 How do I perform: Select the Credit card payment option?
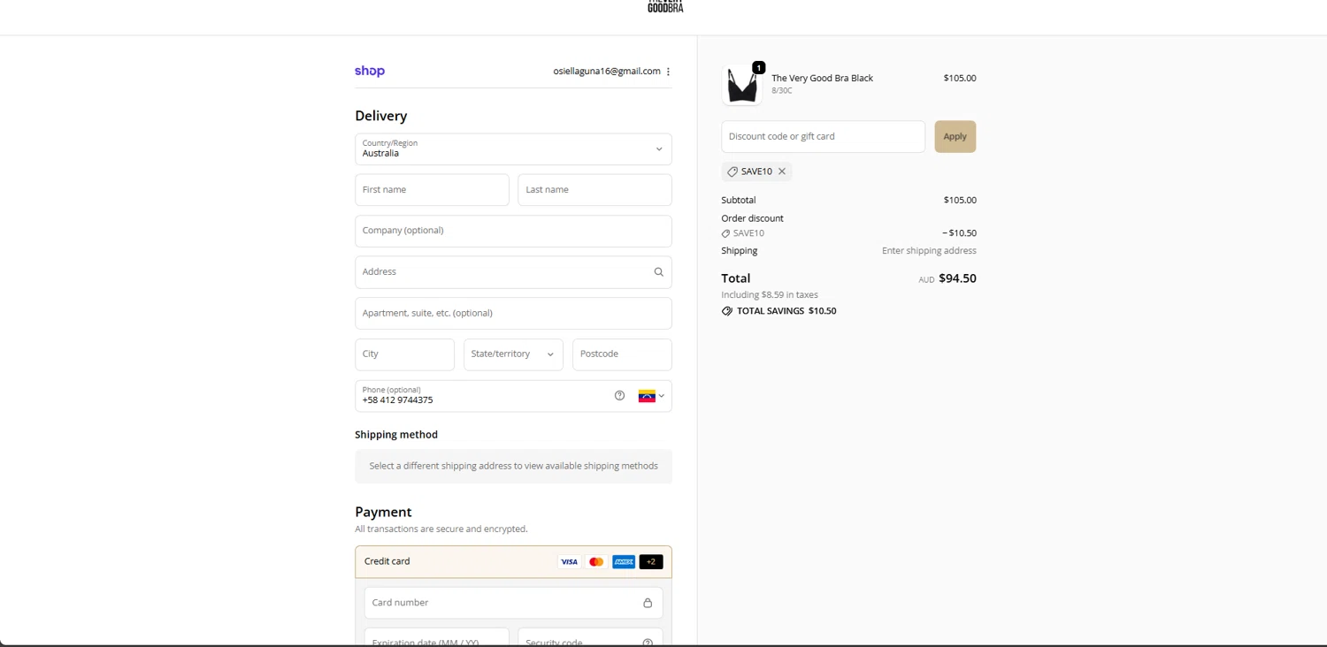(x=513, y=562)
